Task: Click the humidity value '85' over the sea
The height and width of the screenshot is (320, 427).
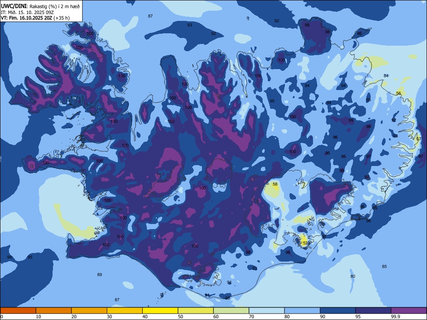Action: point(384,266)
